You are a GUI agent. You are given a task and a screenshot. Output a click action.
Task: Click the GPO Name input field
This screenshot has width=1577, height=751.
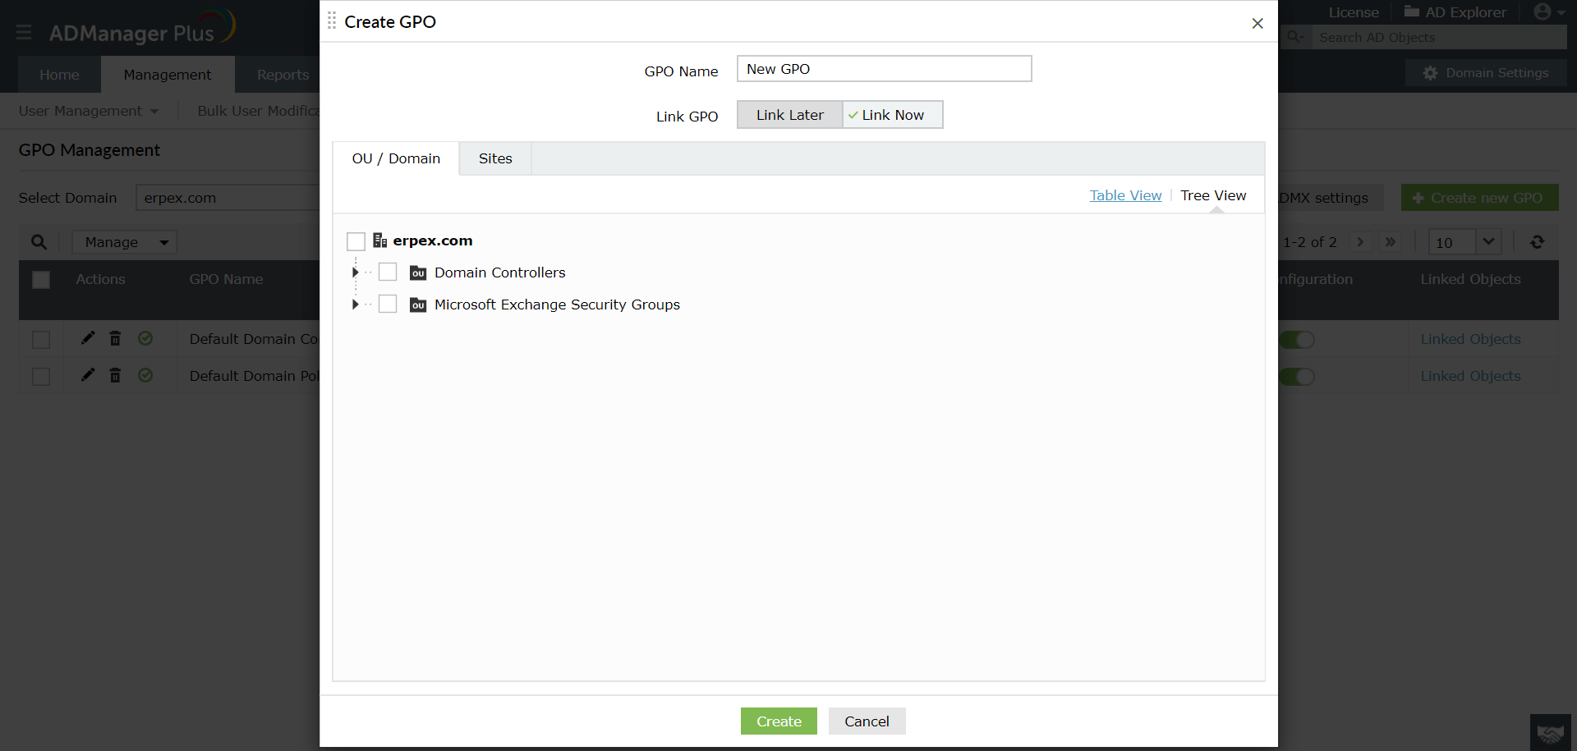click(884, 69)
